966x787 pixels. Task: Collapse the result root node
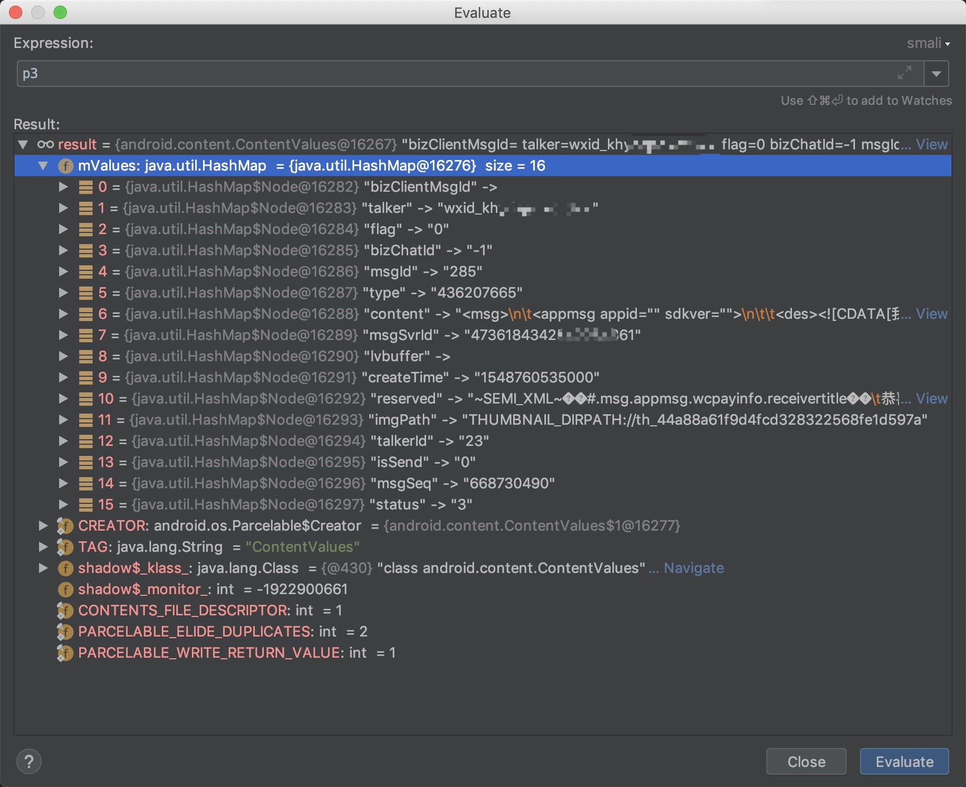(23, 144)
